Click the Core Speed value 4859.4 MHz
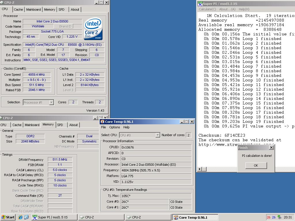The height and width of the screenshot is (221, 295). pyautogui.click(x=37, y=75)
